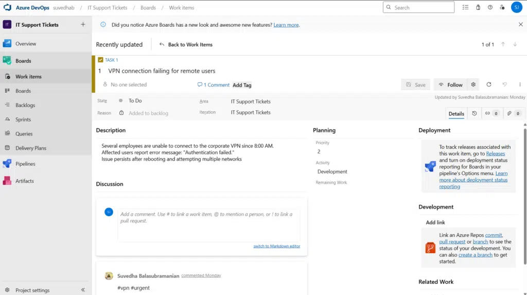Open the Iteration field IT Support Tickets
The image size is (527, 295).
(x=251, y=112)
